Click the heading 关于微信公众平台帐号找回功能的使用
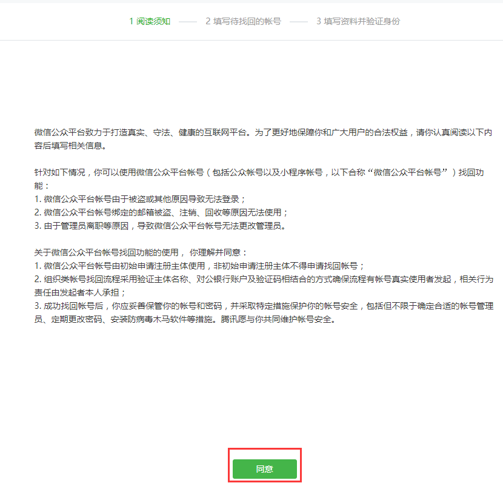This screenshot has height=483, width=503. point(141,252)
